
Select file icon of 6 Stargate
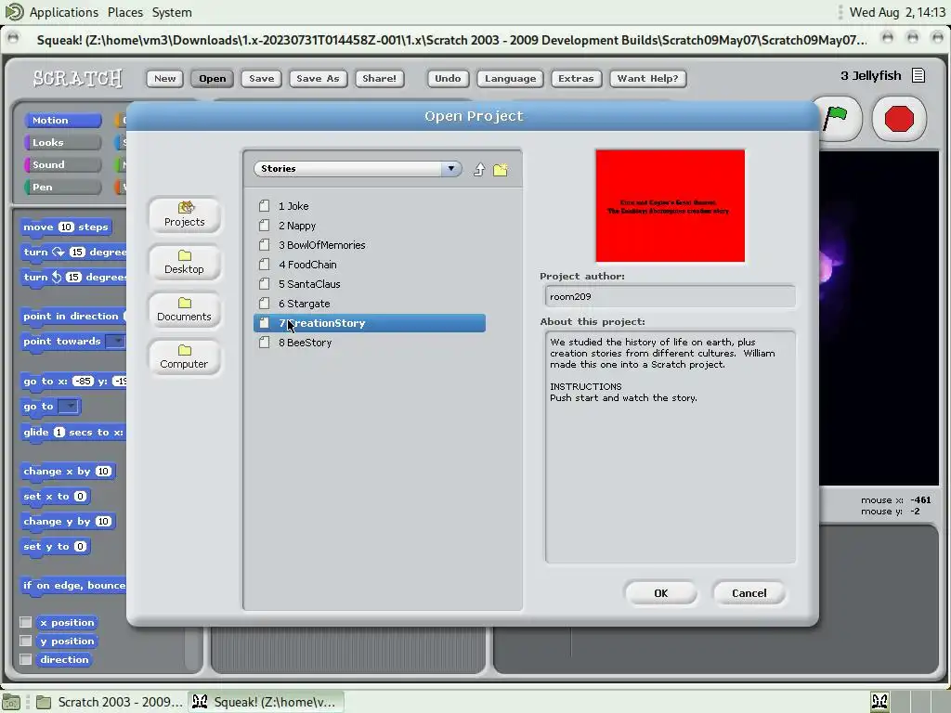pyautogui.click(x=265, y=304)
